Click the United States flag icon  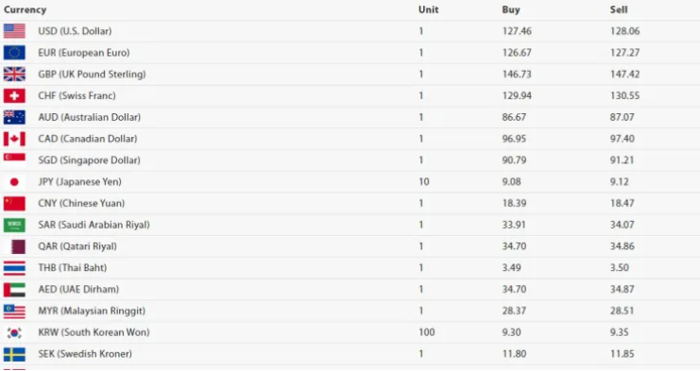click(14, 31)
